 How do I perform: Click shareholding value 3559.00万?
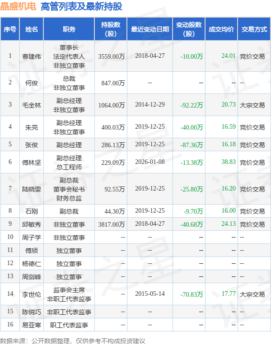coord(112,56)
